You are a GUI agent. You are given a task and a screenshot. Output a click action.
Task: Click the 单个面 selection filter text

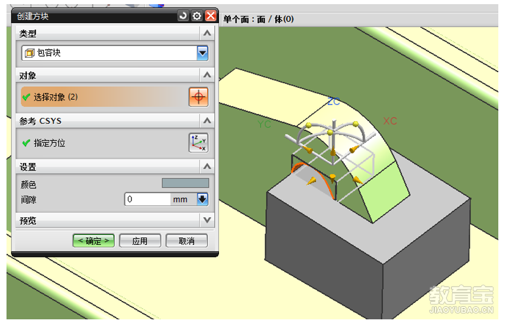pos(236,19)
